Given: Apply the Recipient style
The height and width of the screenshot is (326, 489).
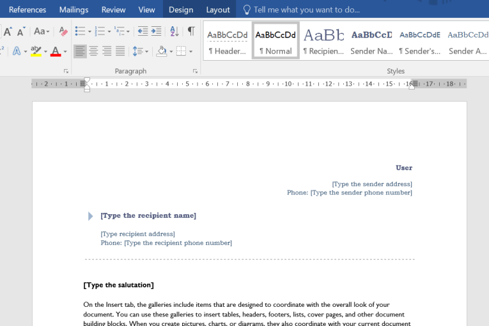Looking at the screenshot, I should [x=323, y=40].
